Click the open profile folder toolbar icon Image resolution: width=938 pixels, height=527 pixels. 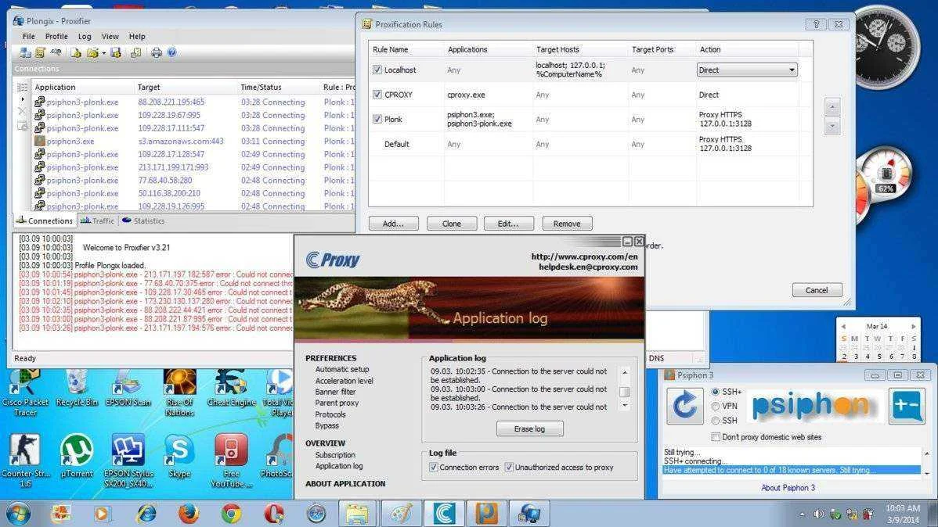pos(92,52)
